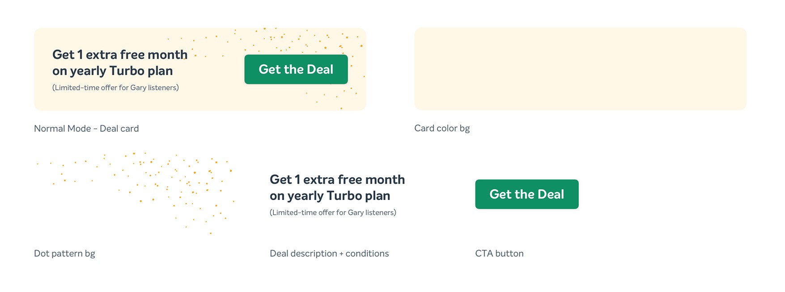Viewport: 785px width, 292px height.
Task: Click the 'Normal Mode – Deal card' caption
Action: point(86,129)
